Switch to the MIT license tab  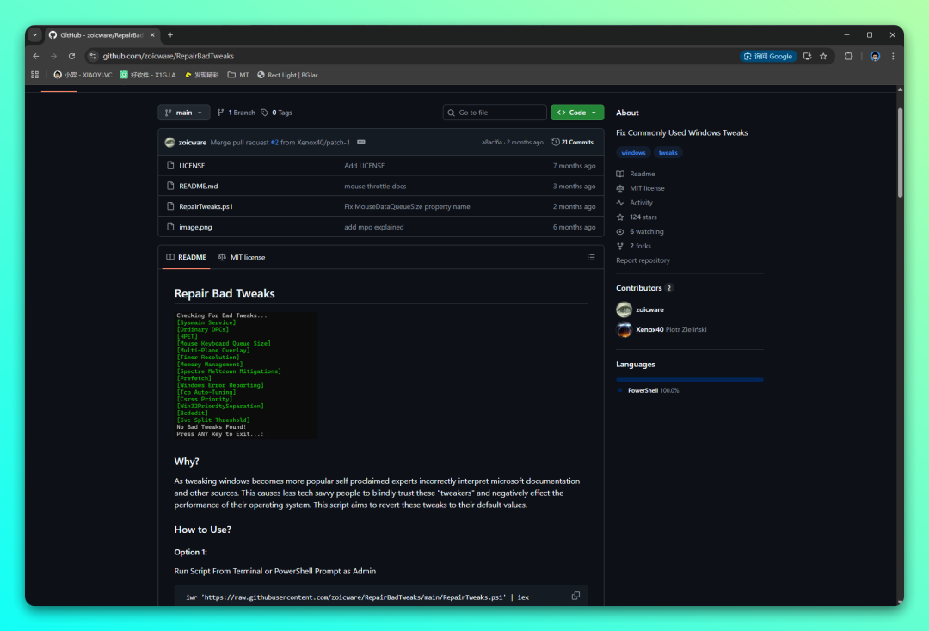pos(242,257)
